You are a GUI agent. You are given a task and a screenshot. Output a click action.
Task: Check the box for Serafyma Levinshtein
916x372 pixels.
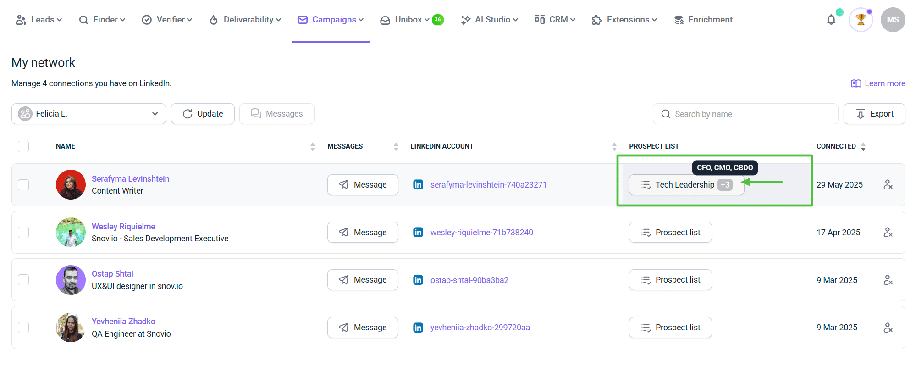click(23, 185)
